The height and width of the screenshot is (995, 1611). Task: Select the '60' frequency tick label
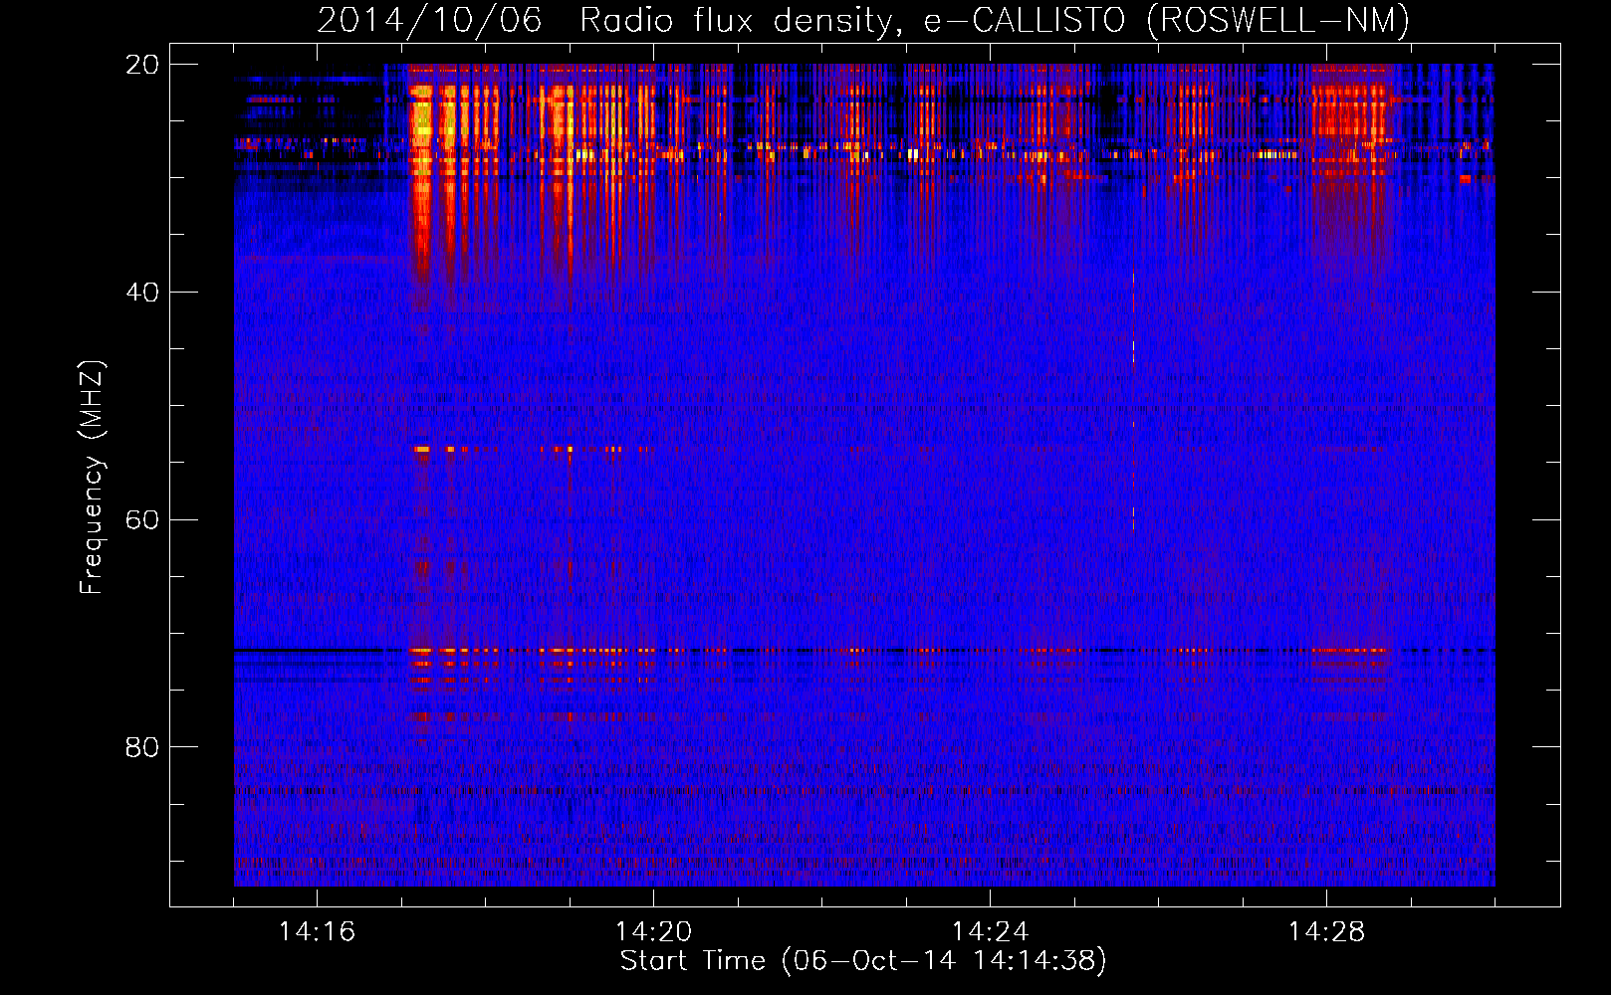click(x=142, y=520)
